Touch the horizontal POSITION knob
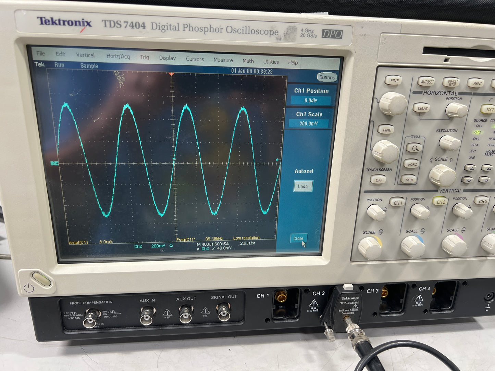Image resolution: width=495 pixels, height=371 pixels. pos(457,110)
